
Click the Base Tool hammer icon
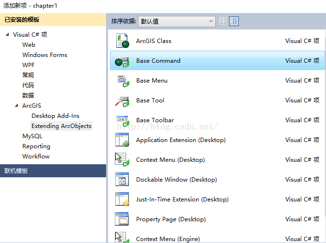tap(122, 101)
